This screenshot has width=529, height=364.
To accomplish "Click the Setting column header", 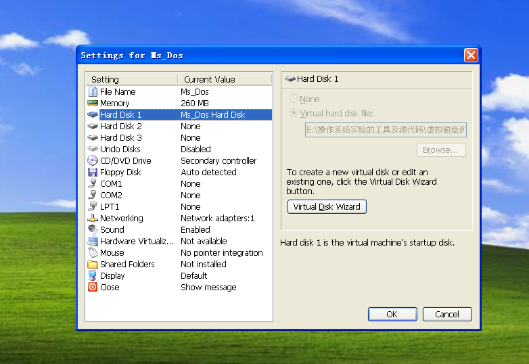I will (x=132, y=79).
